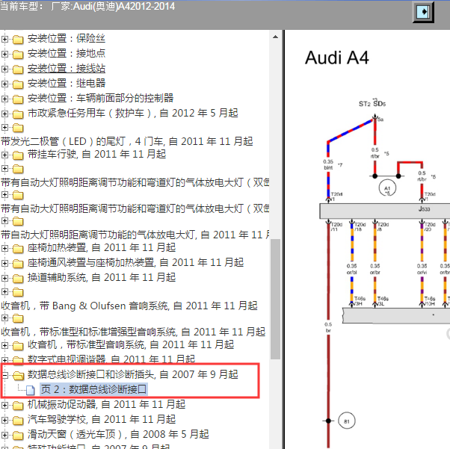Viewport: 450px width, 449px height.
Task: Click folder icon of 汽车驾驶学校
Action: click(x=18, y=421)
